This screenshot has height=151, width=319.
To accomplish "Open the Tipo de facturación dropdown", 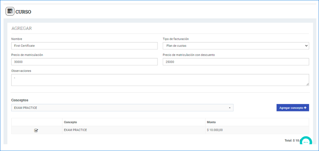I will pos(236,46).
